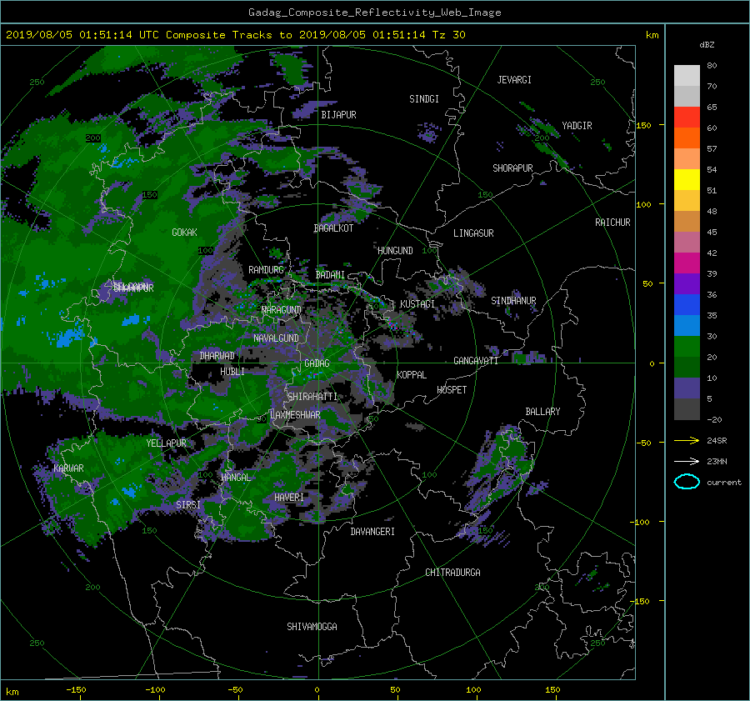Screen dimensions: 750x701
Task: Click the HANGAL city label
Action: (x=235, y=478)
